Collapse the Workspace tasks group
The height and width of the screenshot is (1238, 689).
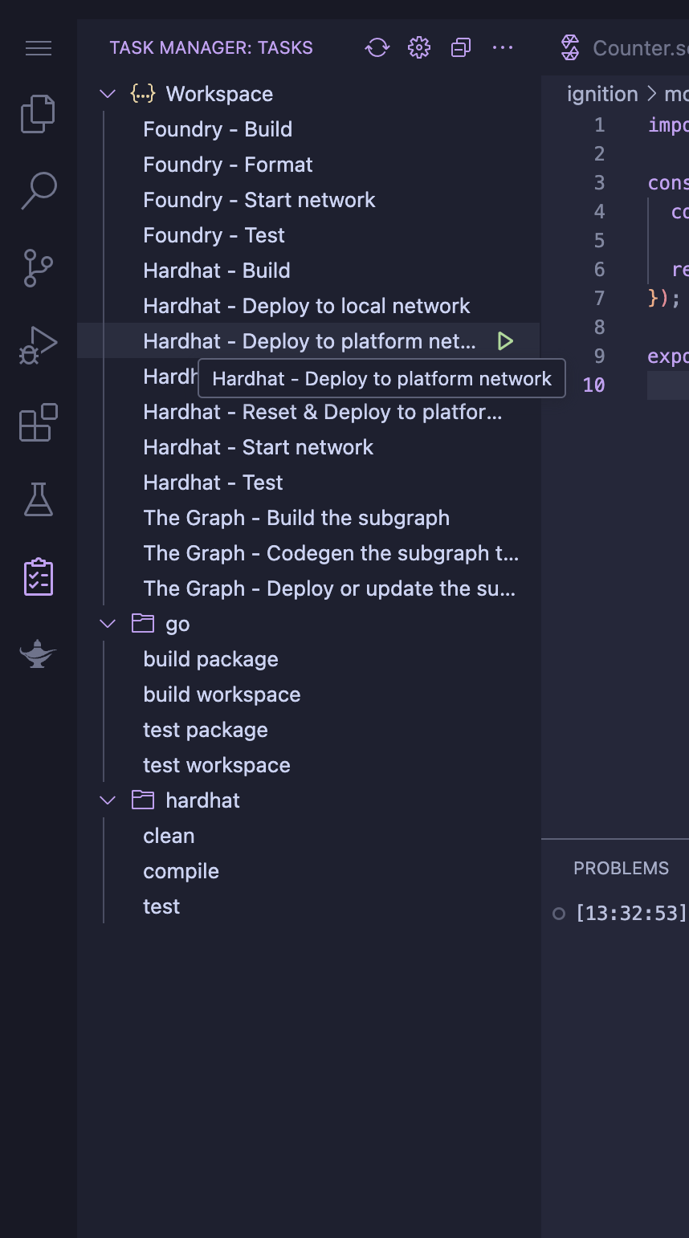(x=107, y=93)
